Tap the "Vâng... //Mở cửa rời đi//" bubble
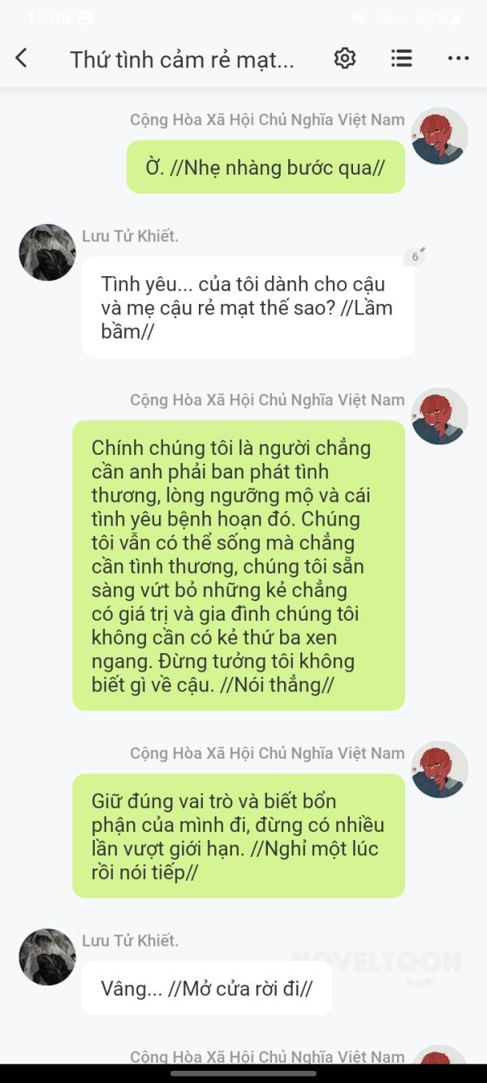Viewport: 487px width, 1083px height. [207, 988]
